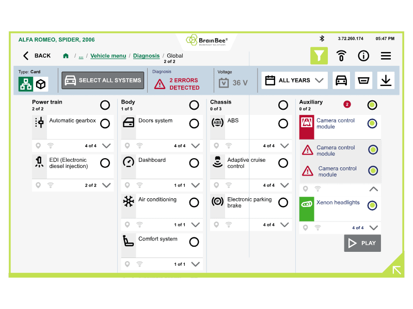The height and width of the screenshot is (309, 413).
Task: Deselect the Xenon headlights radio button
Action: [x=372, y=205]
